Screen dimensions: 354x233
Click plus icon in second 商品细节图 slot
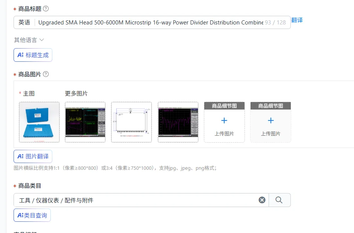[271, 120]
